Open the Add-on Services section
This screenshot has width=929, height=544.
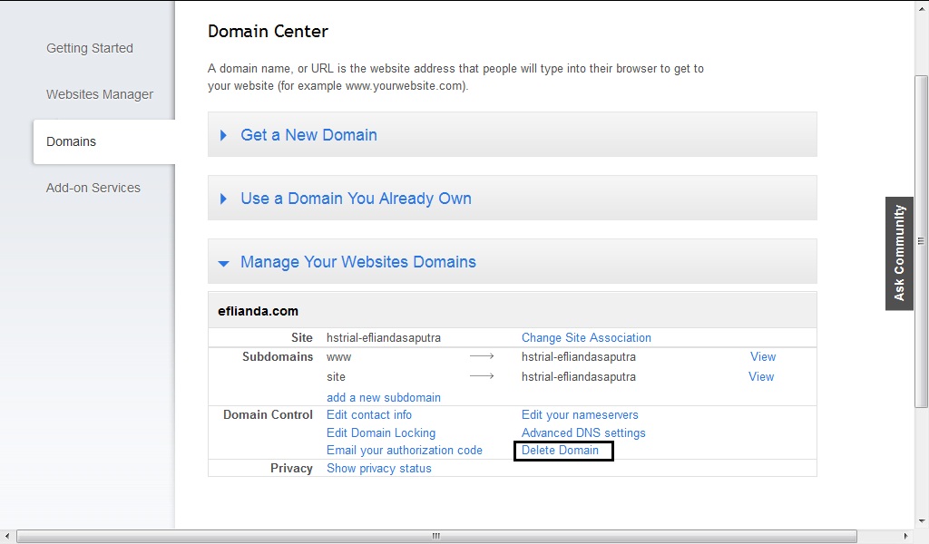93,188
